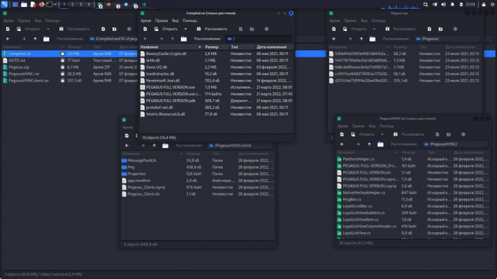Select PegasusHVNC.rar in leftmost window
Viewport: 497px width, 279px height.
pyautogui.click(x=70, y=74)
